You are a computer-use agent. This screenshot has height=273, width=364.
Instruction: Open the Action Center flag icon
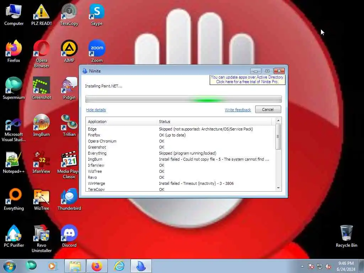click(x=311, y=267)
